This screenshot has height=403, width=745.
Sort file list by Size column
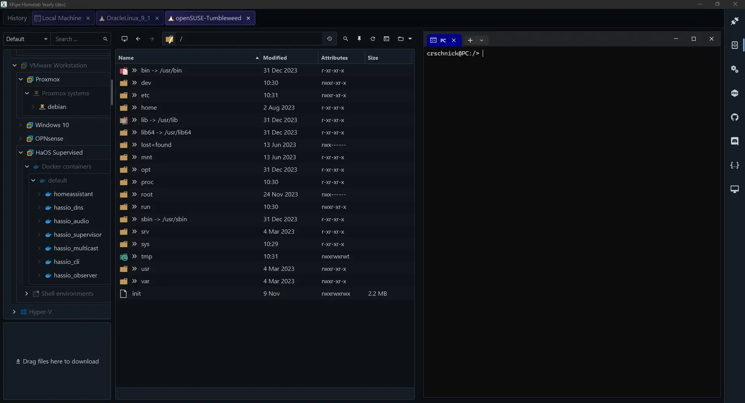click(388, 58)
